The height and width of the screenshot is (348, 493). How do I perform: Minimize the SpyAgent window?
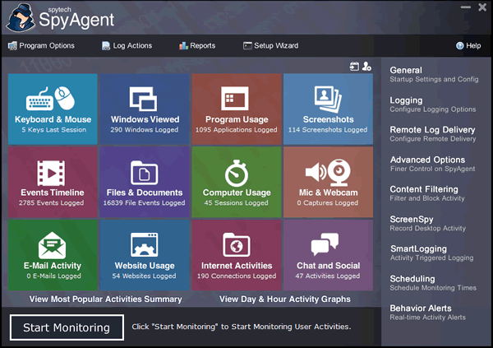[466, 7]
